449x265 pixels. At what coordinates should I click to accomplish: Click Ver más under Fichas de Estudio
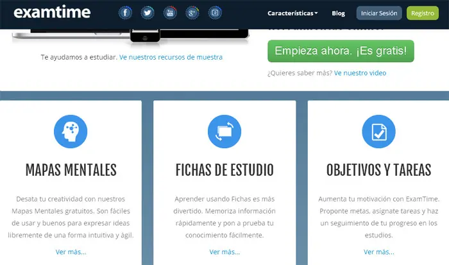point(224,252)
